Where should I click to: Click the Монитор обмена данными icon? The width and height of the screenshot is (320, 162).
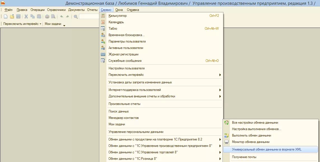click(x=226, y=142)
